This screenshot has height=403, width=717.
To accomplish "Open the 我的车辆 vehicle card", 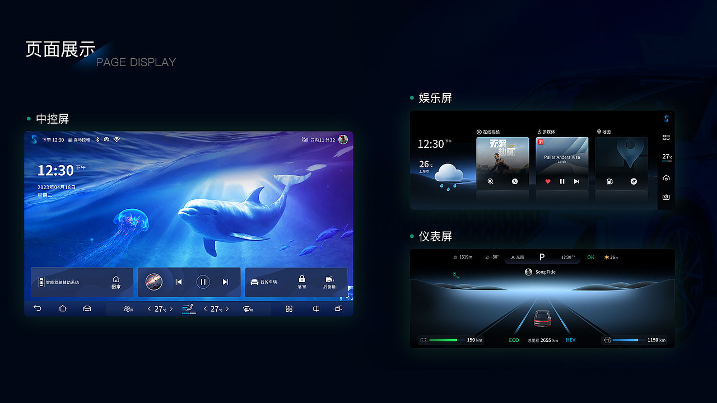I will 296,282.
